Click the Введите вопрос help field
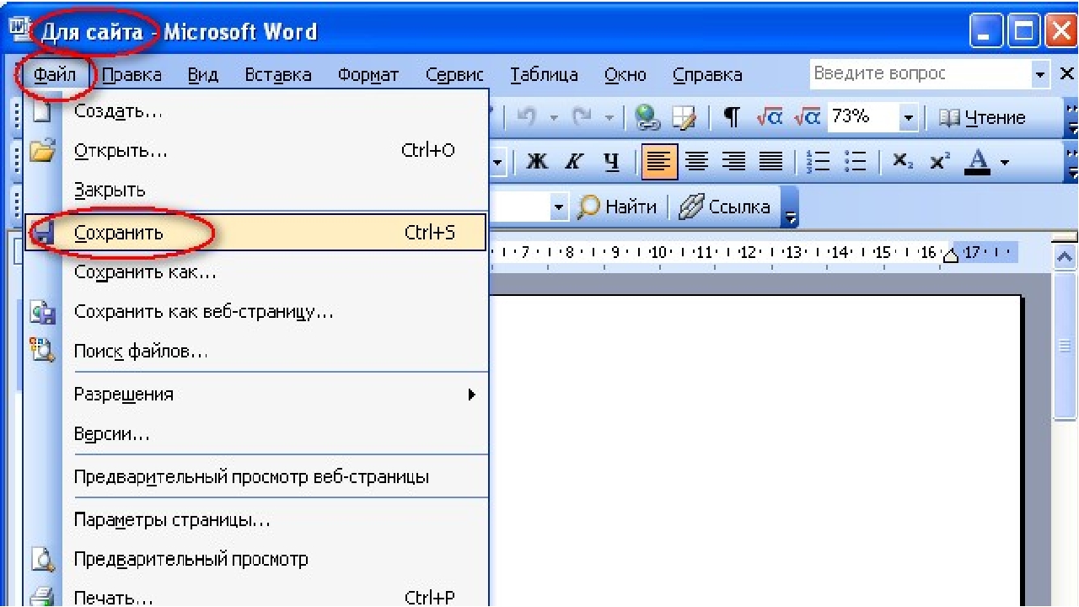The height and width of the screenshot is (607, 1079). 921,74
